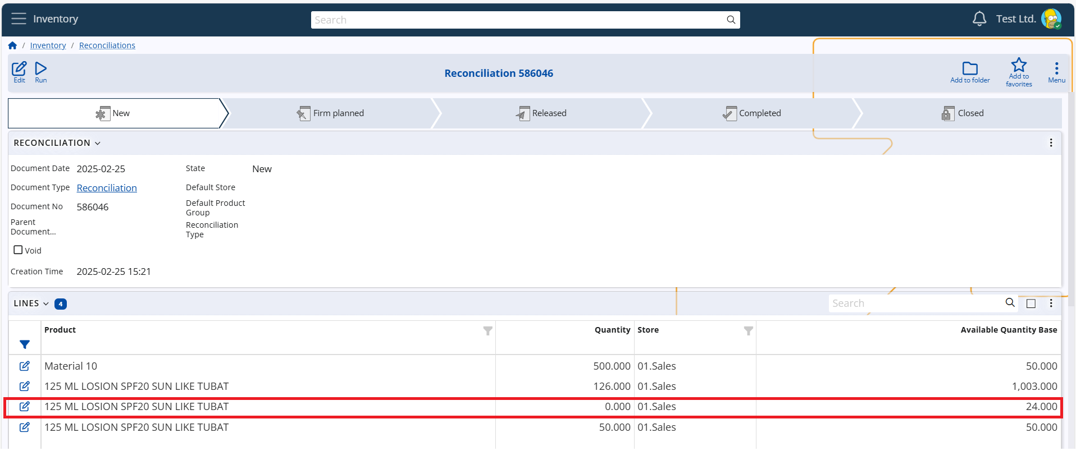Toggle the Void checkbox
Image resolution: width=1076 pixels, height=451 pixels.
pyautogui.click(x=18, y=250)
